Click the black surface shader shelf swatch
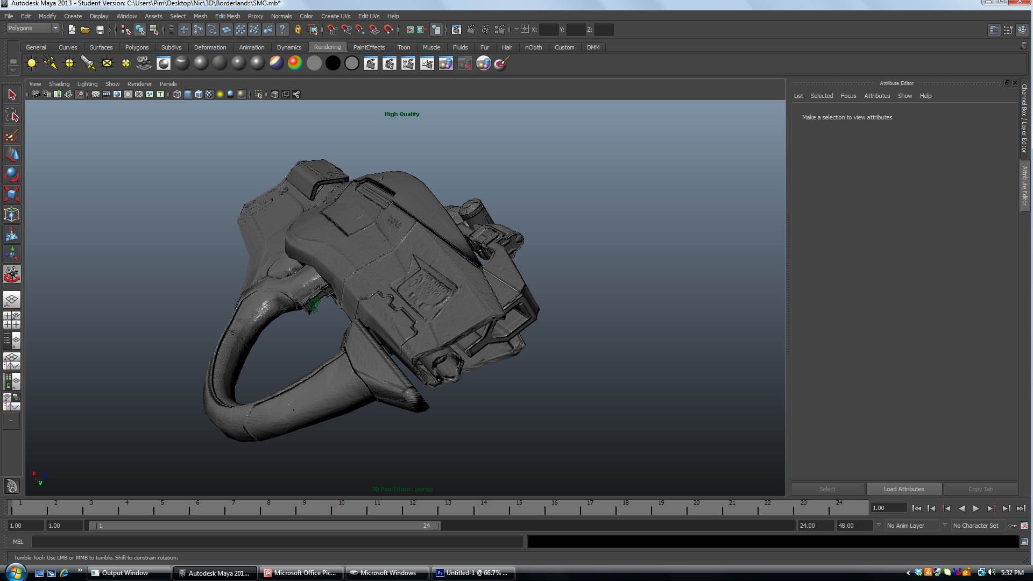Screen dimensions: 1033x581 point(333,63)
